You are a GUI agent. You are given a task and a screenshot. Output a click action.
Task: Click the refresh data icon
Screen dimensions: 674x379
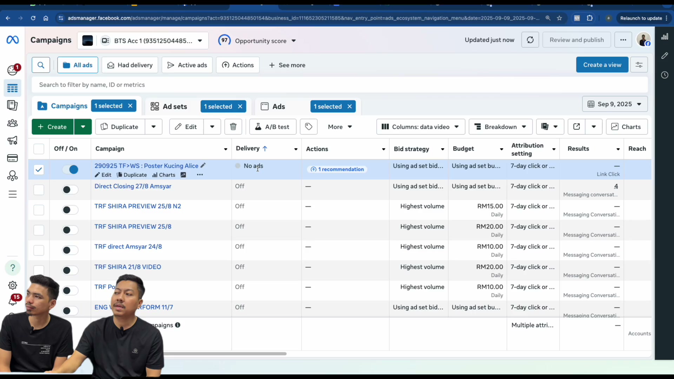click(x=530, y=40)
